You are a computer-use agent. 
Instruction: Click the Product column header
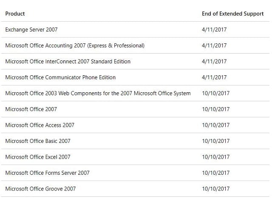[x=15, y=14]
